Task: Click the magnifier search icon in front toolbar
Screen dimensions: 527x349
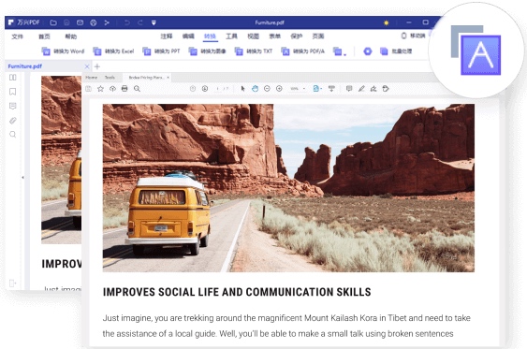Action: pos(137,89)
